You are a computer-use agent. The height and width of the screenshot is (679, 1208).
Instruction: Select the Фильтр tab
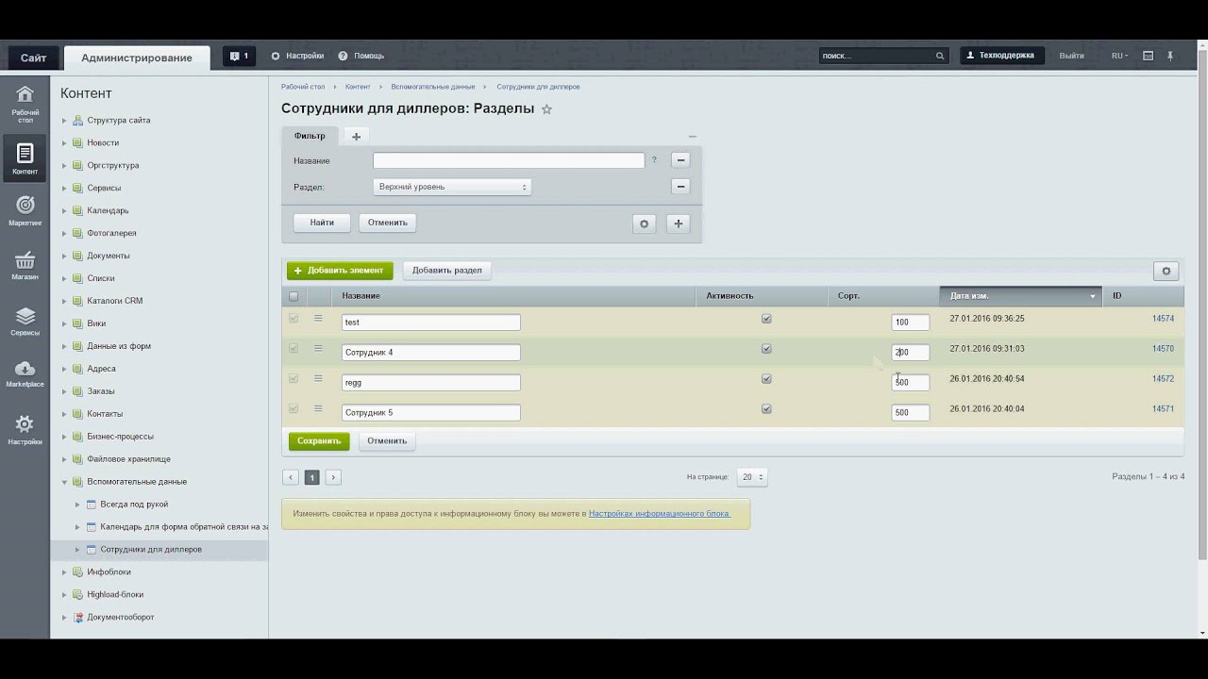pos(310,136)
